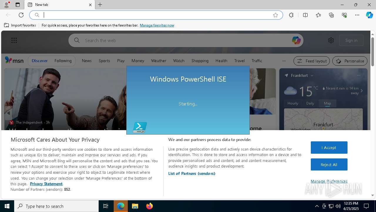Open the Shopping category
376x212 pixels.
point(200,61)
